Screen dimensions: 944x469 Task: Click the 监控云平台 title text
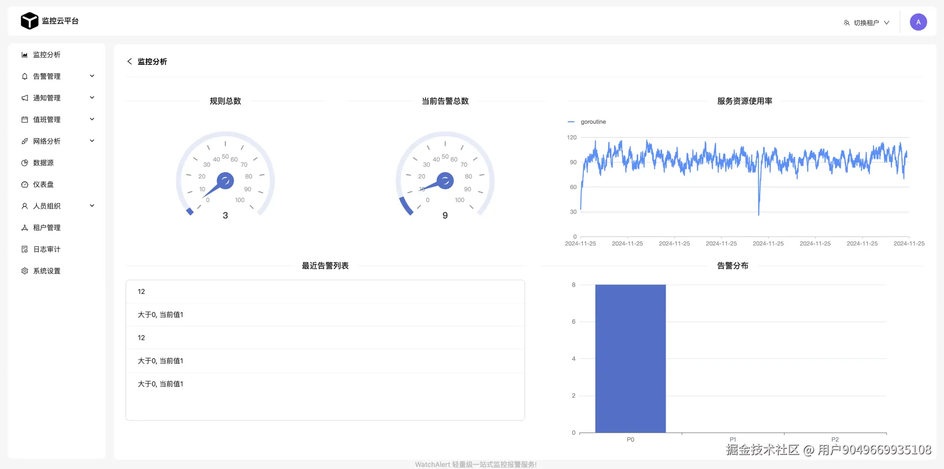(60, 21)
